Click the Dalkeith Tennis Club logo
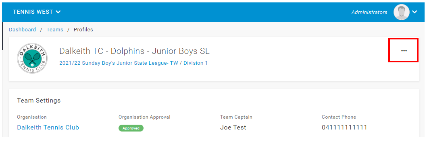The height and width of the screenshot is (148, 427). (32, 58)
